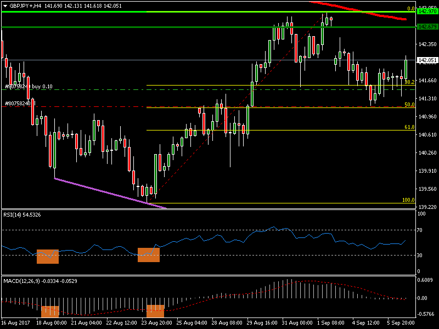Click the Fibonacci 100.0 level label
This screenshot has height=329, width=439.
point(408,200)
